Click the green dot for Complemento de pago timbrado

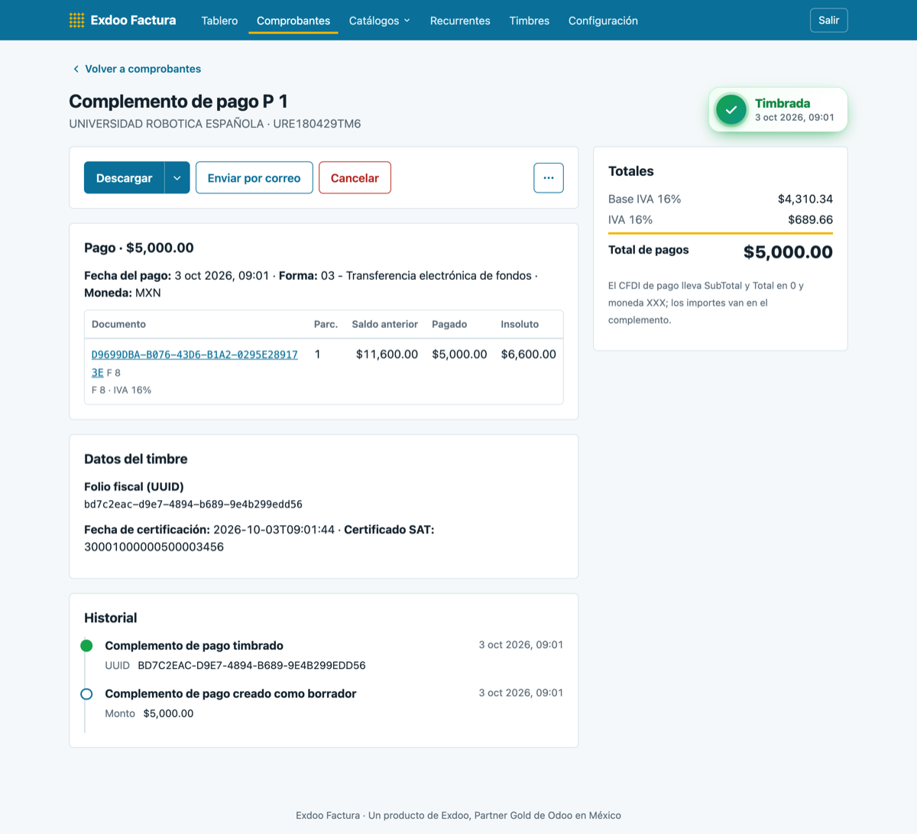[x=86, y=646]
